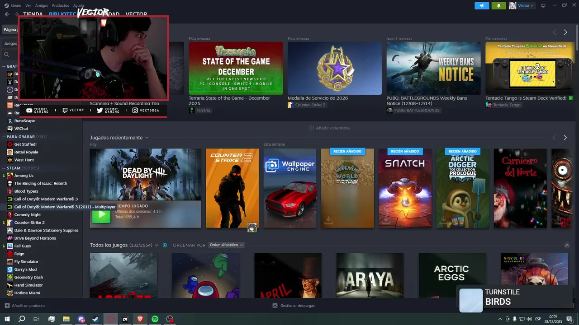This screenshot has height=325, width=579.
Task: Open the Amigos menu
Action: coord(42,5)
